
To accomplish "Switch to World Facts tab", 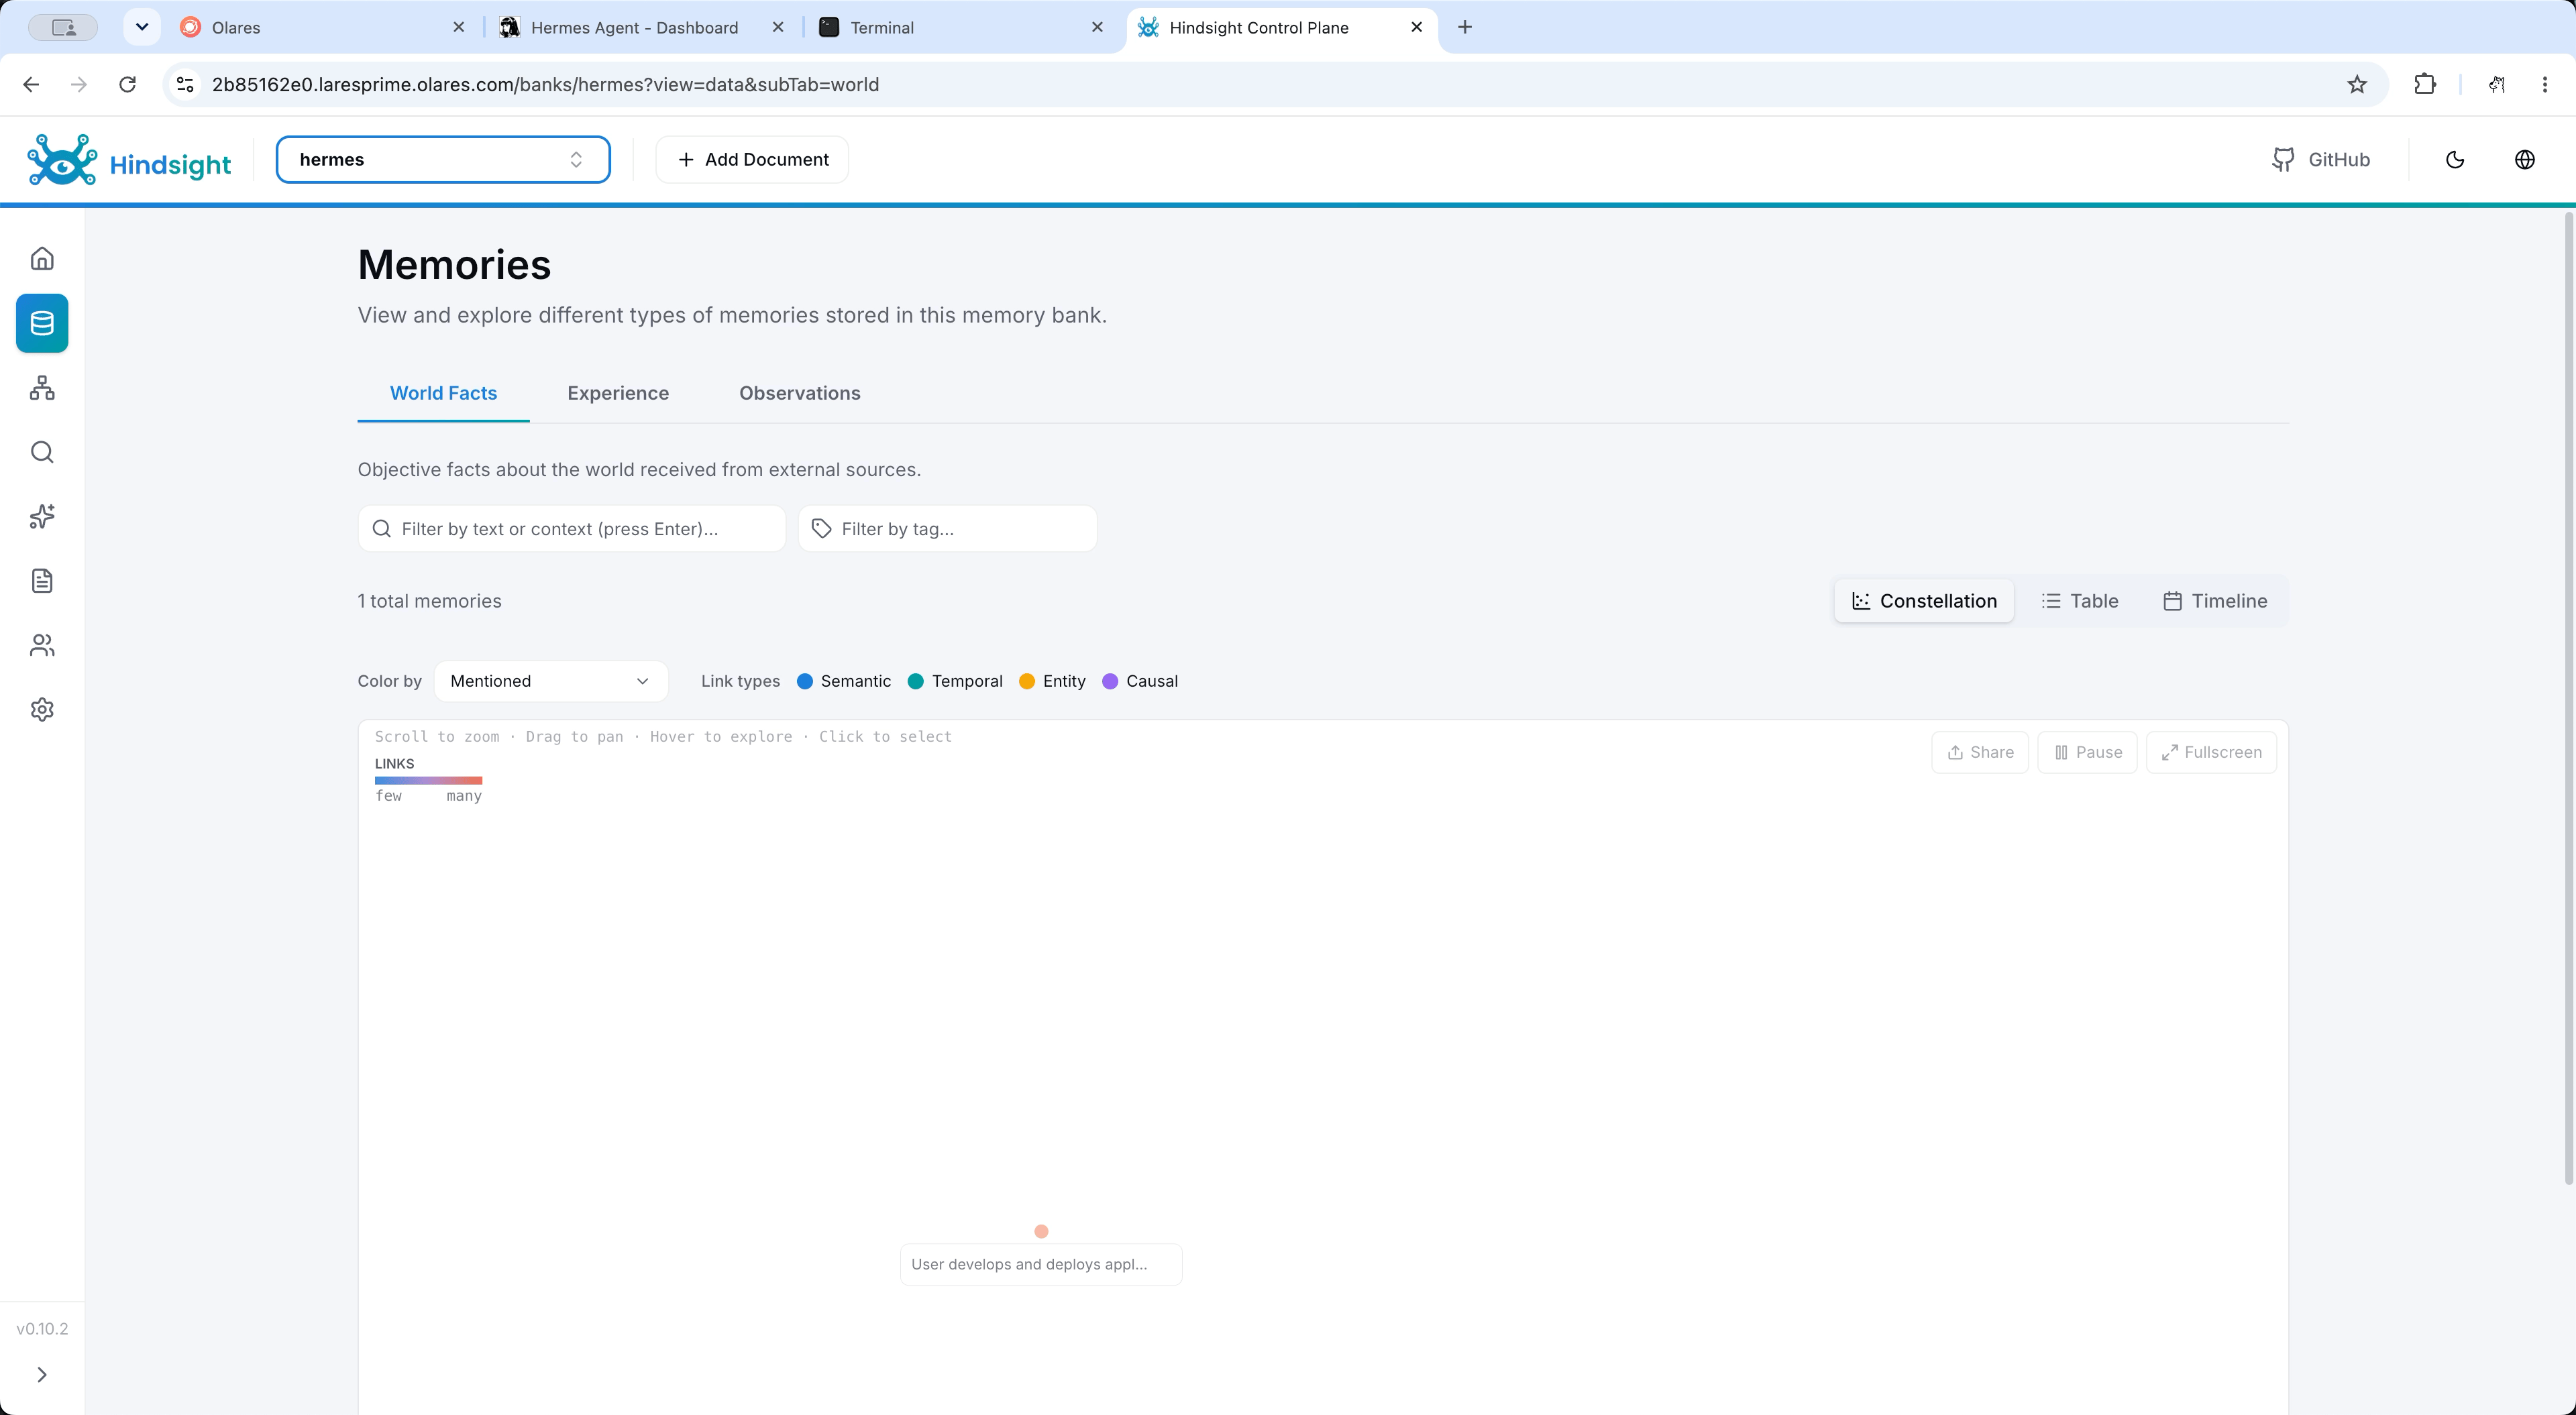I will [x=443, y=393].
